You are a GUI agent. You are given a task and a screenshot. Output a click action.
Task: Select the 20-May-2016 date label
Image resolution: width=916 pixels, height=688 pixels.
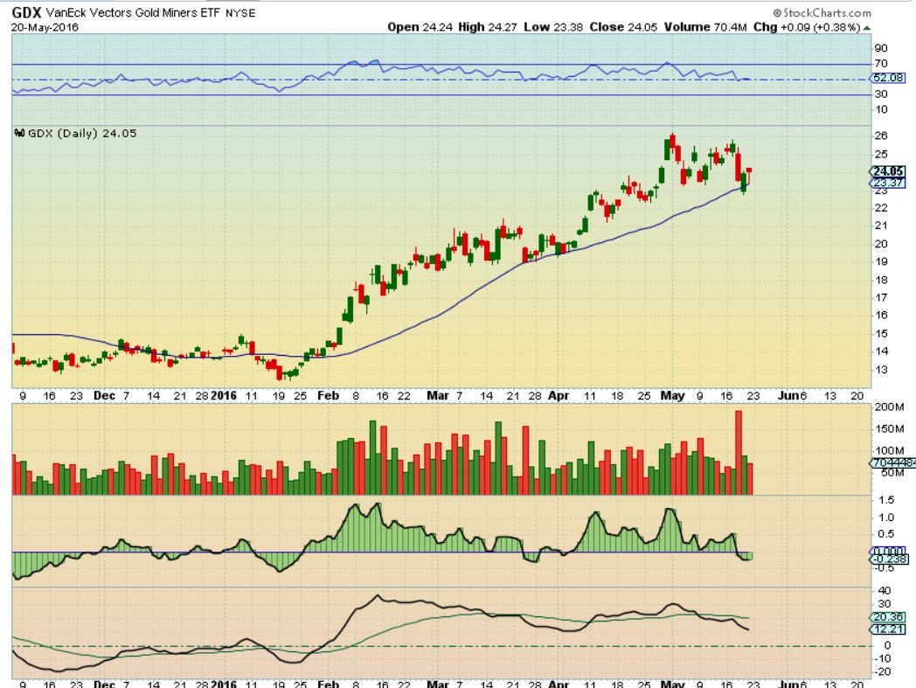pos(45,27)
